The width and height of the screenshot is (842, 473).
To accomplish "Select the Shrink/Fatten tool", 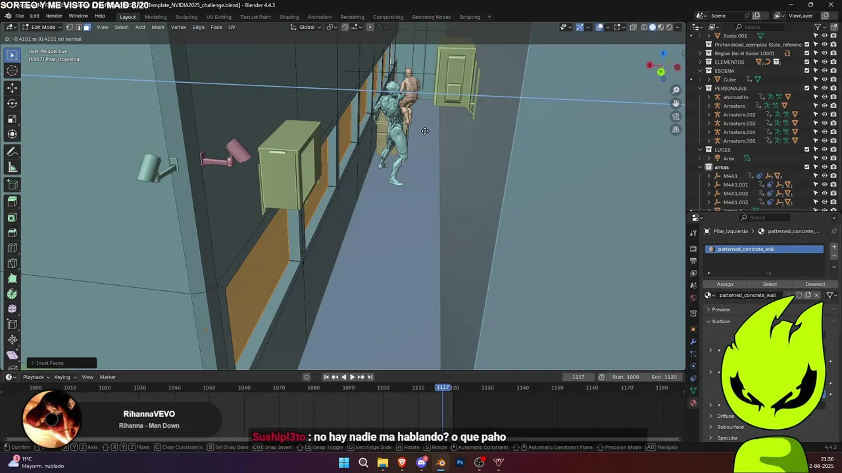I will click(x=12, y=340).
